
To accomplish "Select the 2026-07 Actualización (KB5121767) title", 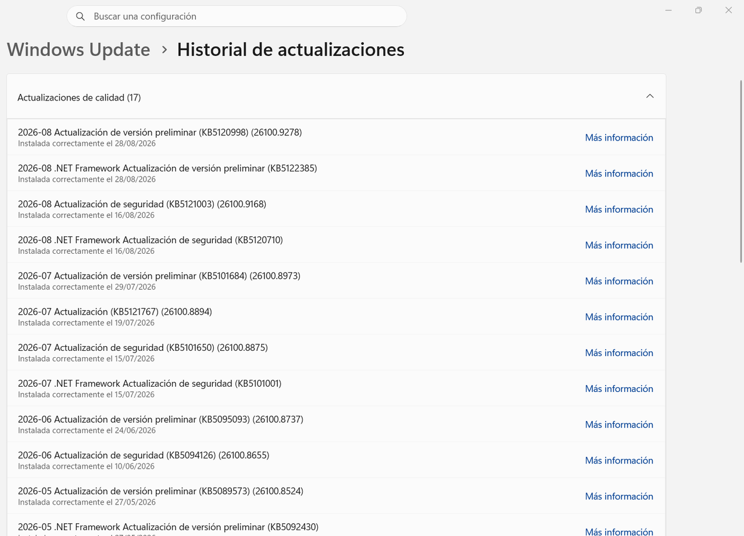I will click(x=115, y=312).
